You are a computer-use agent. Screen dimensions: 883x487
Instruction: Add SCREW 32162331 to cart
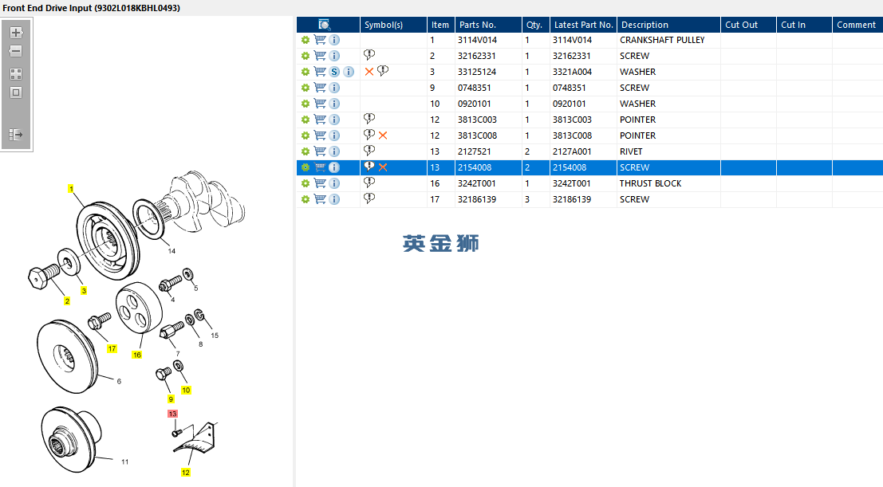coord(320,56)
